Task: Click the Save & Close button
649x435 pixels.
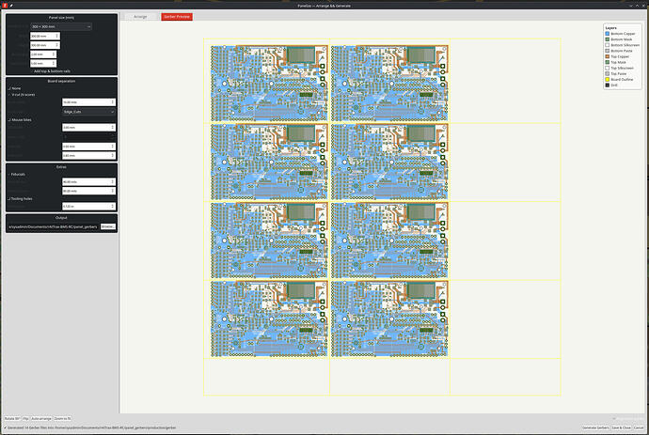Action: [622, 427]
